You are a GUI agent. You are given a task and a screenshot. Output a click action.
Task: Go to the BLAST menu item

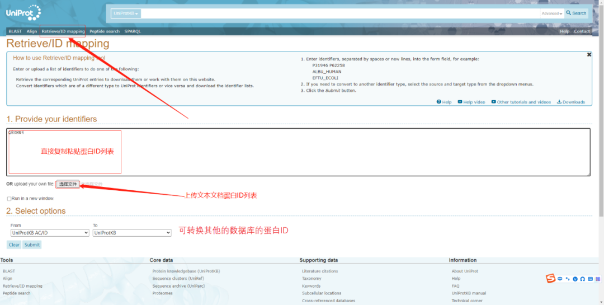pos(15,31)
